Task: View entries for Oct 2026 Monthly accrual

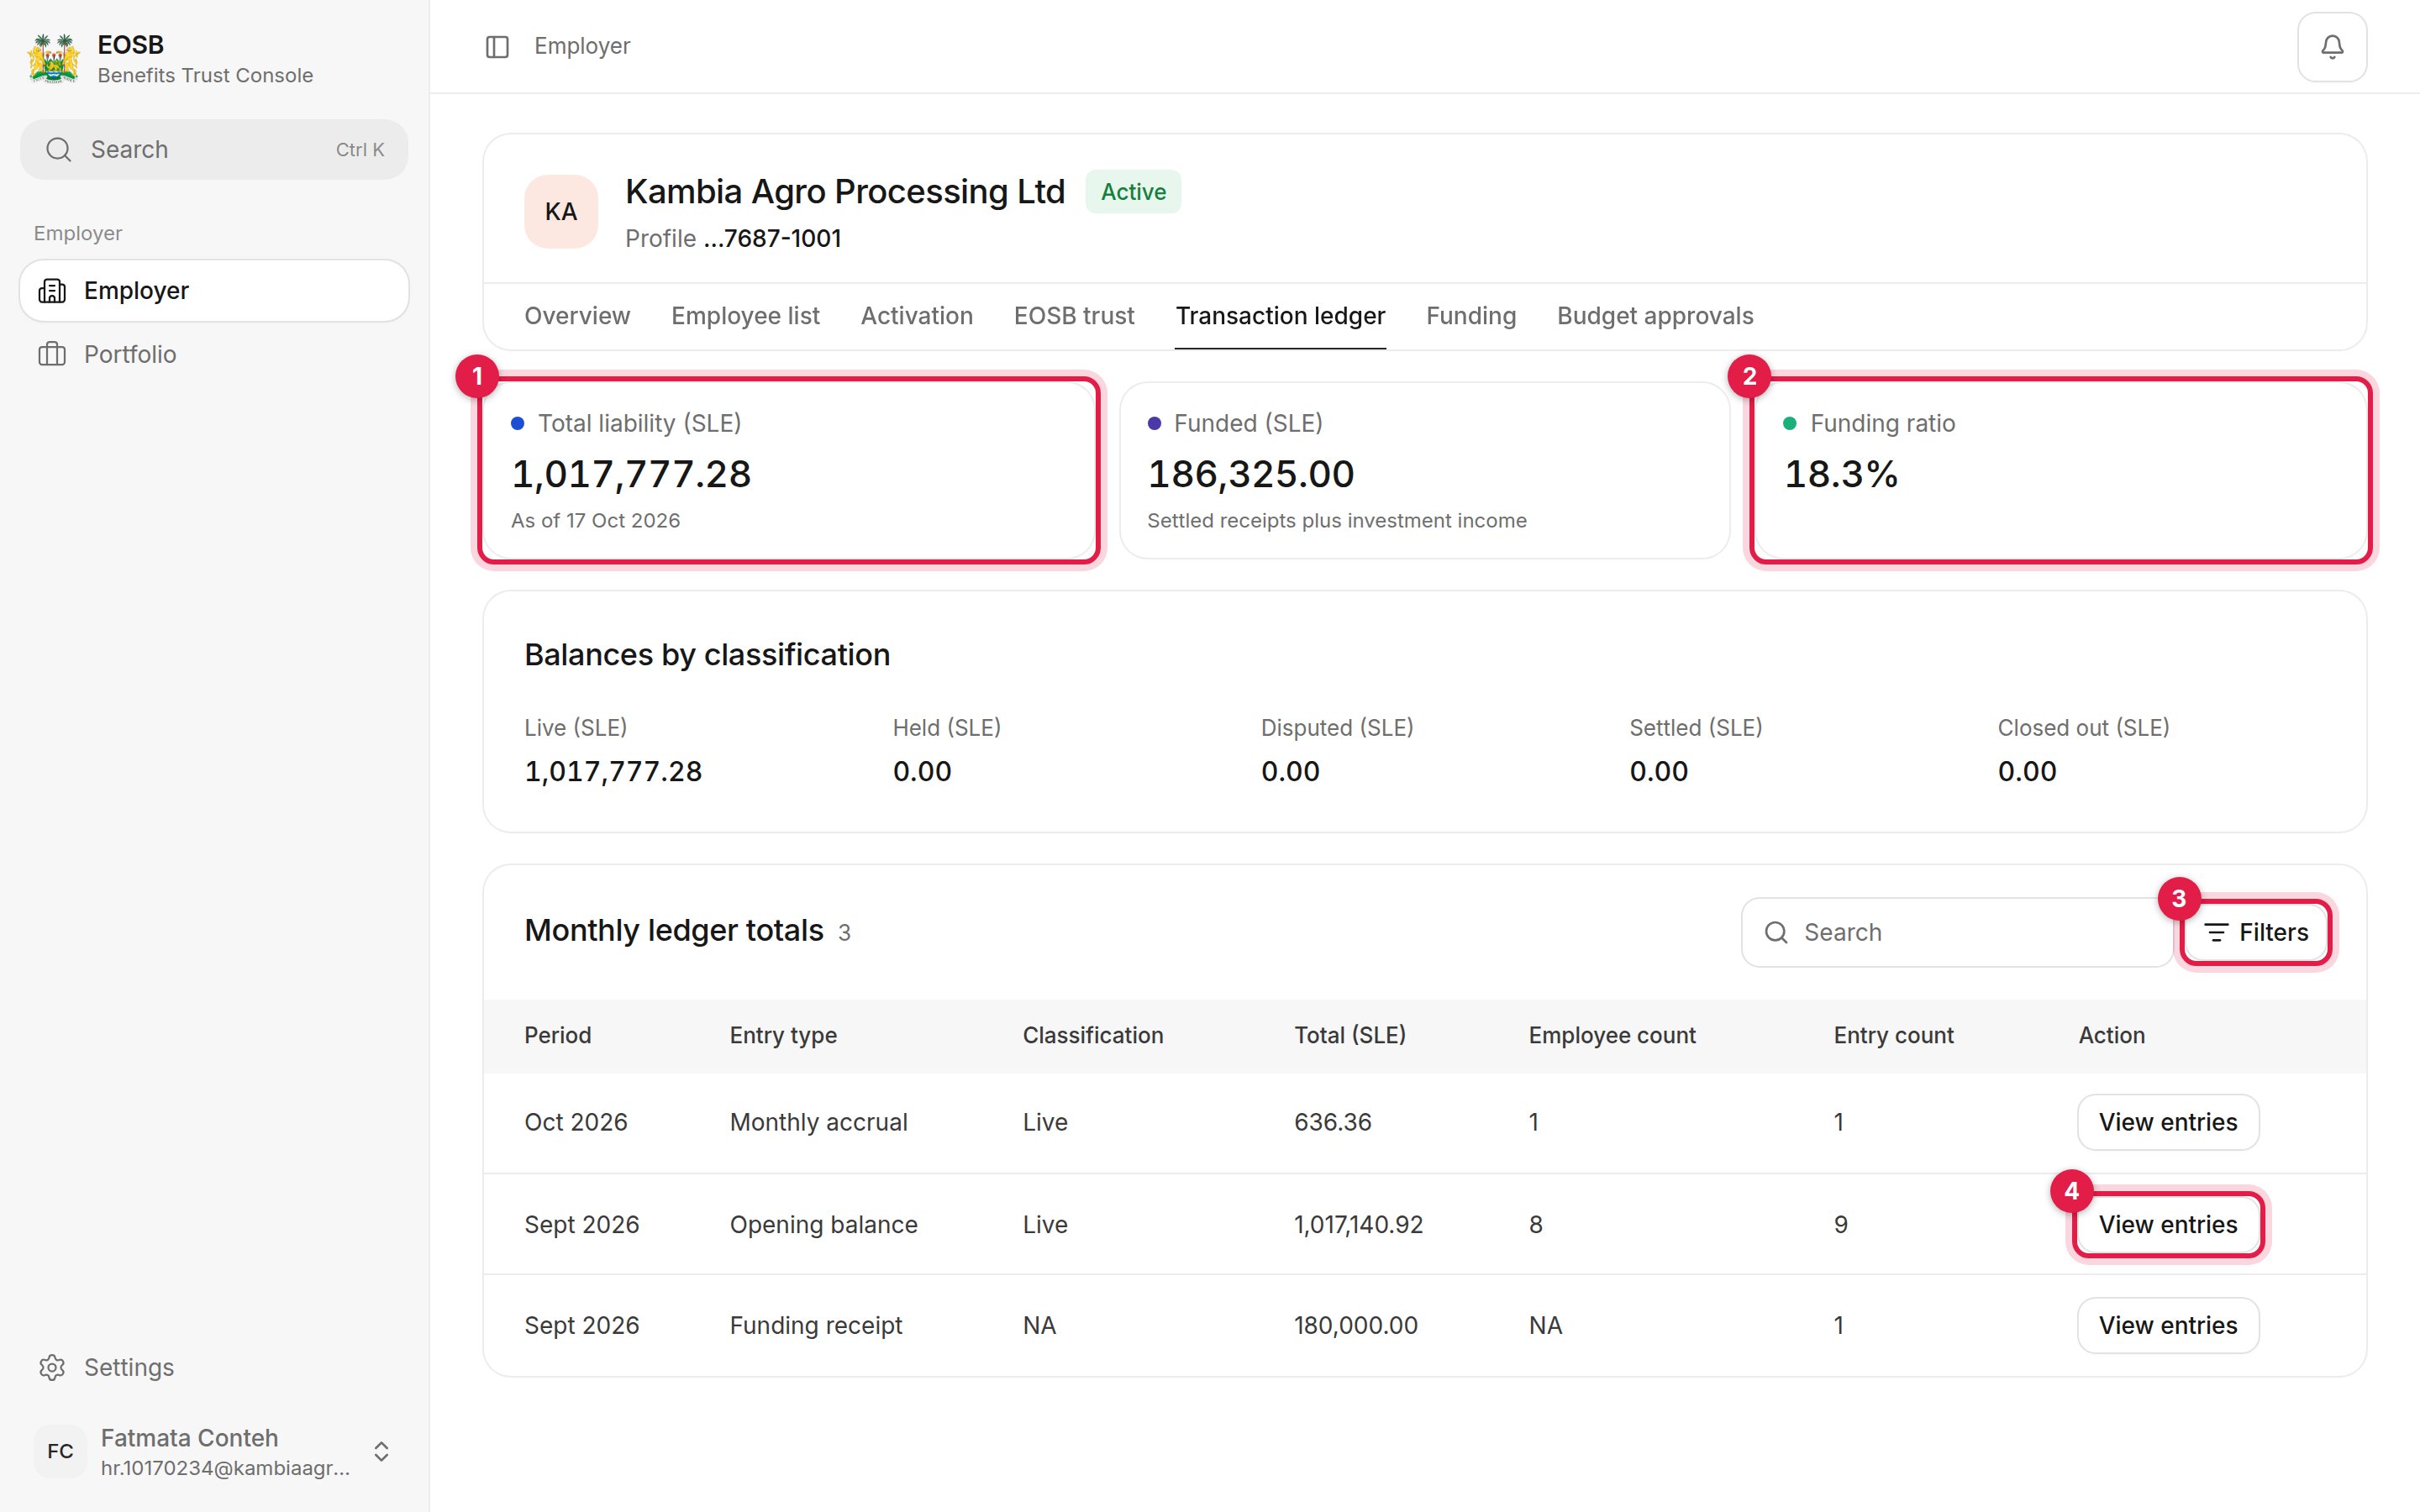Action: click(2168, 1122)
